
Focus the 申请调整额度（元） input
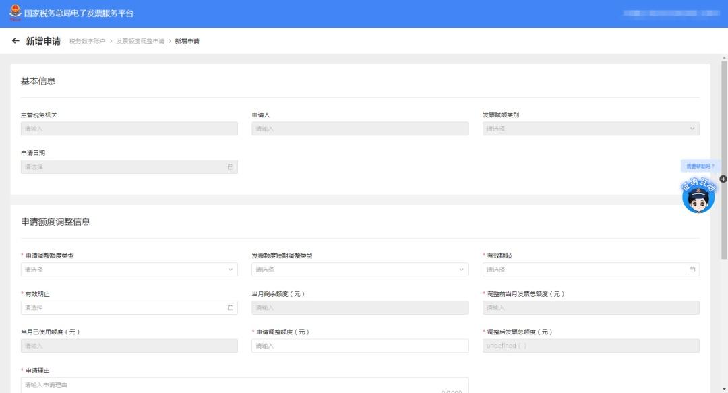click(x=360, y=346)
